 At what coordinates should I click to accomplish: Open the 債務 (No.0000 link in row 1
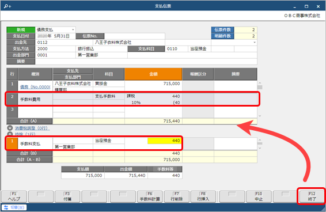coord(35,87)
